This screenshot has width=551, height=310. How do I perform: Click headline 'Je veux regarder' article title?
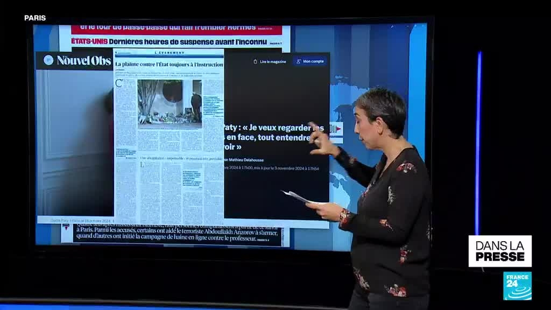(x=273, y=137)
